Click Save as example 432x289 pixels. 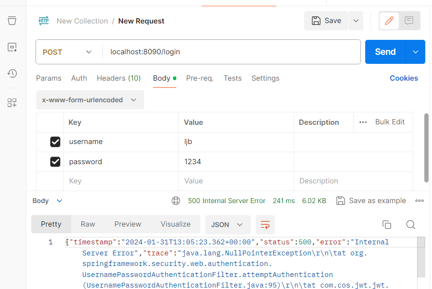pyautogui.click(x=371, y=201)
